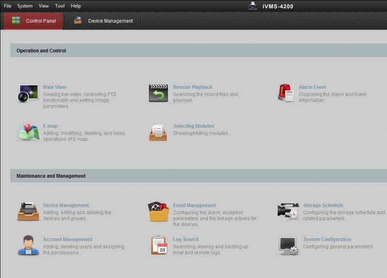The image size is (387, 278).
Task: Open the Tool menu
Action: pos(60,6)
